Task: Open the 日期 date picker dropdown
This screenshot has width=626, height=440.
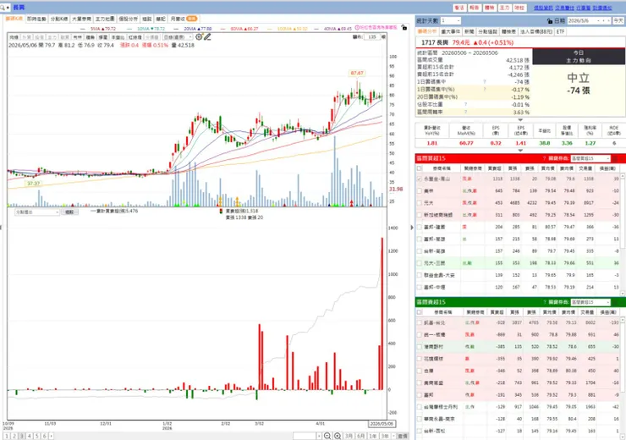Action: [x=598, y=21]
